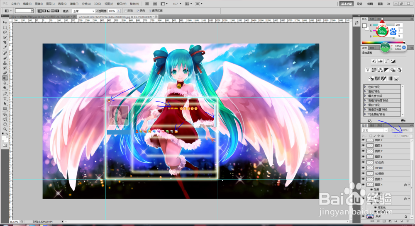Image resolution: width=415 pixels, height=226 pixels.
Task: Expand the "曲线"预设 preset list
Action: tap(365, 91)
